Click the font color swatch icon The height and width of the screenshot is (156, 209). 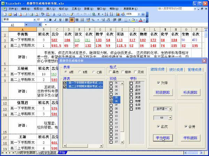[x=141, y=20]
